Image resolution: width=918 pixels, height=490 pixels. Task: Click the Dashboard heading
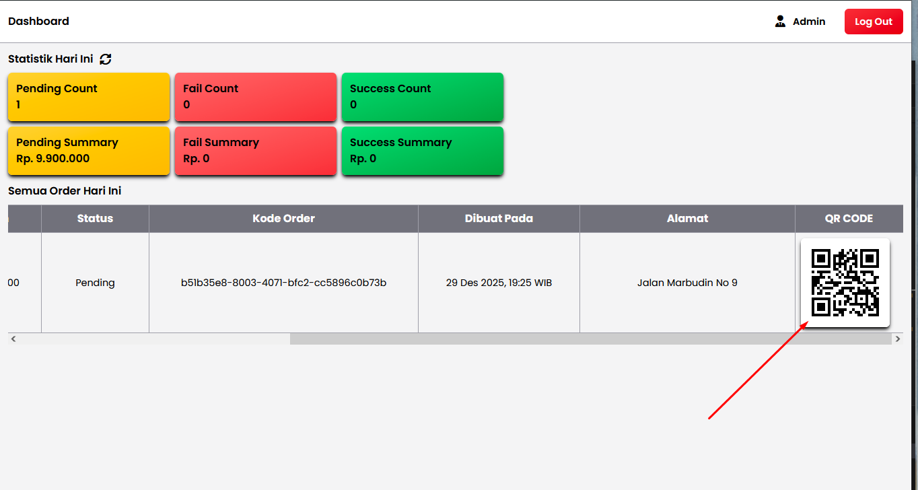tap(38, 21)
